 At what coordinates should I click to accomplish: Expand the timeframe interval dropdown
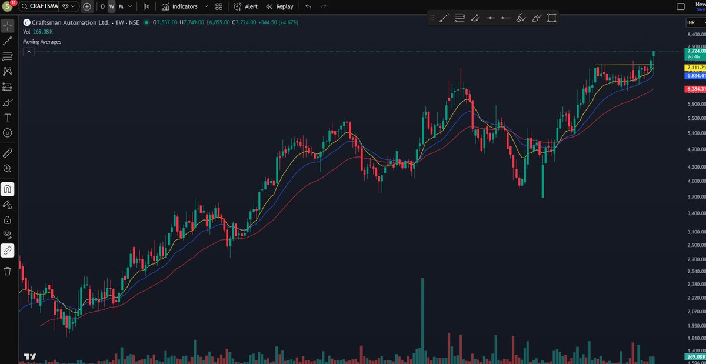tap(130, 6)
